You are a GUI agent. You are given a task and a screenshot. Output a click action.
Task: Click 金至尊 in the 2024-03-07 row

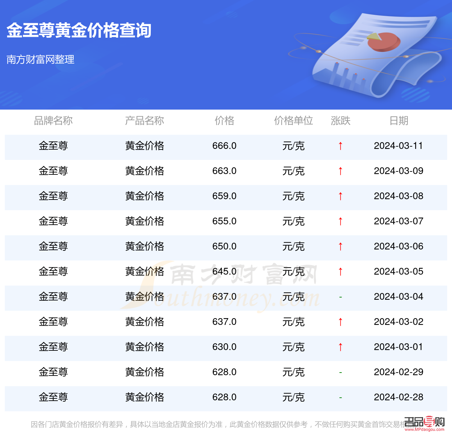tap(53, 221)
